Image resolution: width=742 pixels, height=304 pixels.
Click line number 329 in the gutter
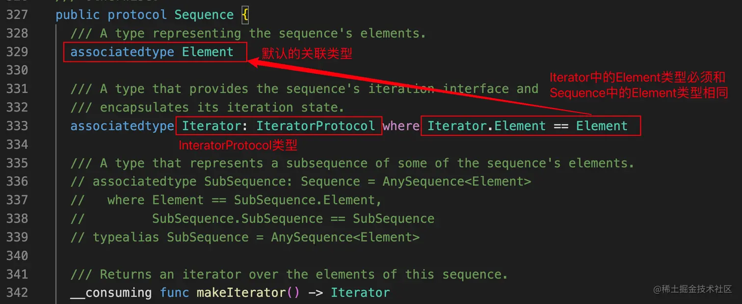[x=17, y=52]
